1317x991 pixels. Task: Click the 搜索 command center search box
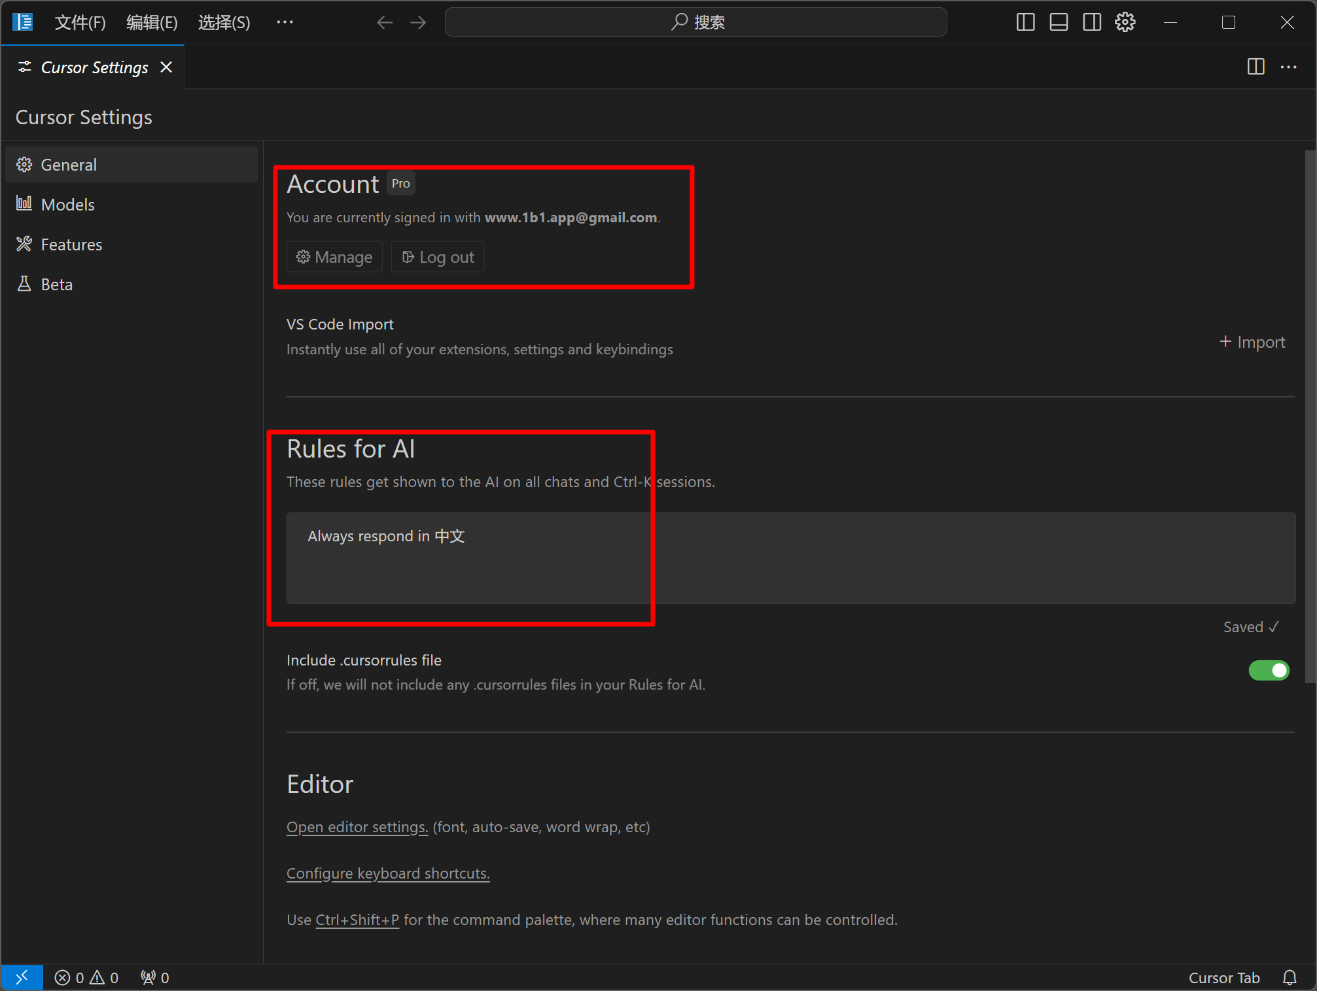tap(695, 22)
